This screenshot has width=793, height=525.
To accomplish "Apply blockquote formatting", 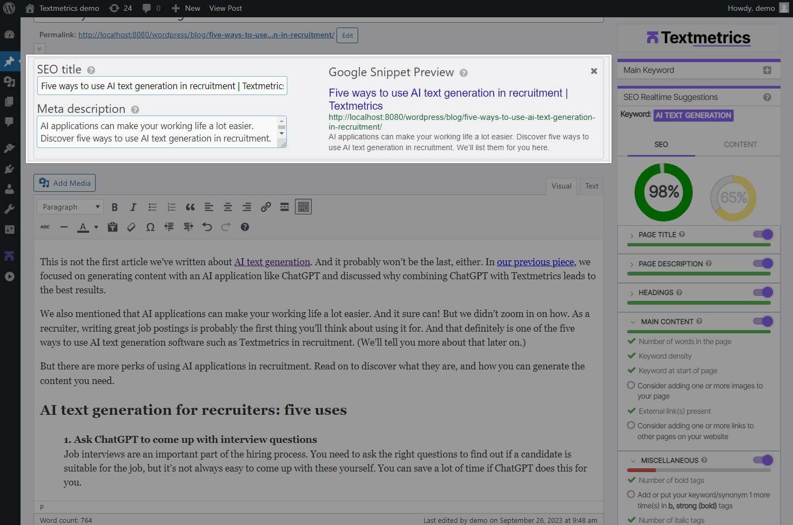I will [x=190, y=207].
